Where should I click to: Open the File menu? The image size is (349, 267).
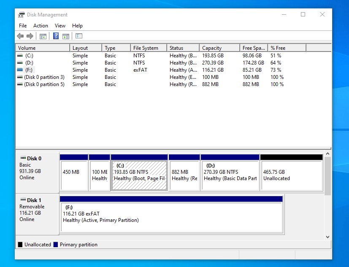[x=23, y=26]
